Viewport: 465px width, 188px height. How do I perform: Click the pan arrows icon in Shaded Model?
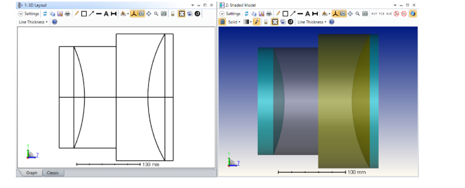tap(350, 14)
